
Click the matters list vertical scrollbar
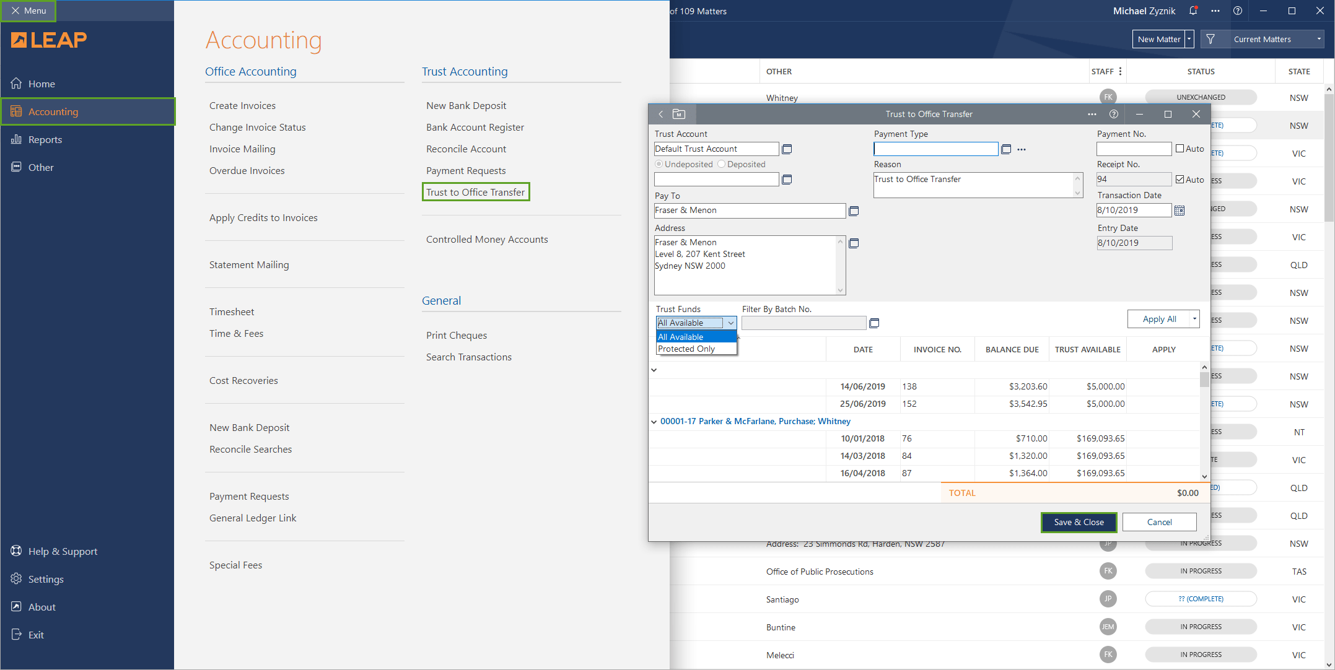coord(1329,376)
